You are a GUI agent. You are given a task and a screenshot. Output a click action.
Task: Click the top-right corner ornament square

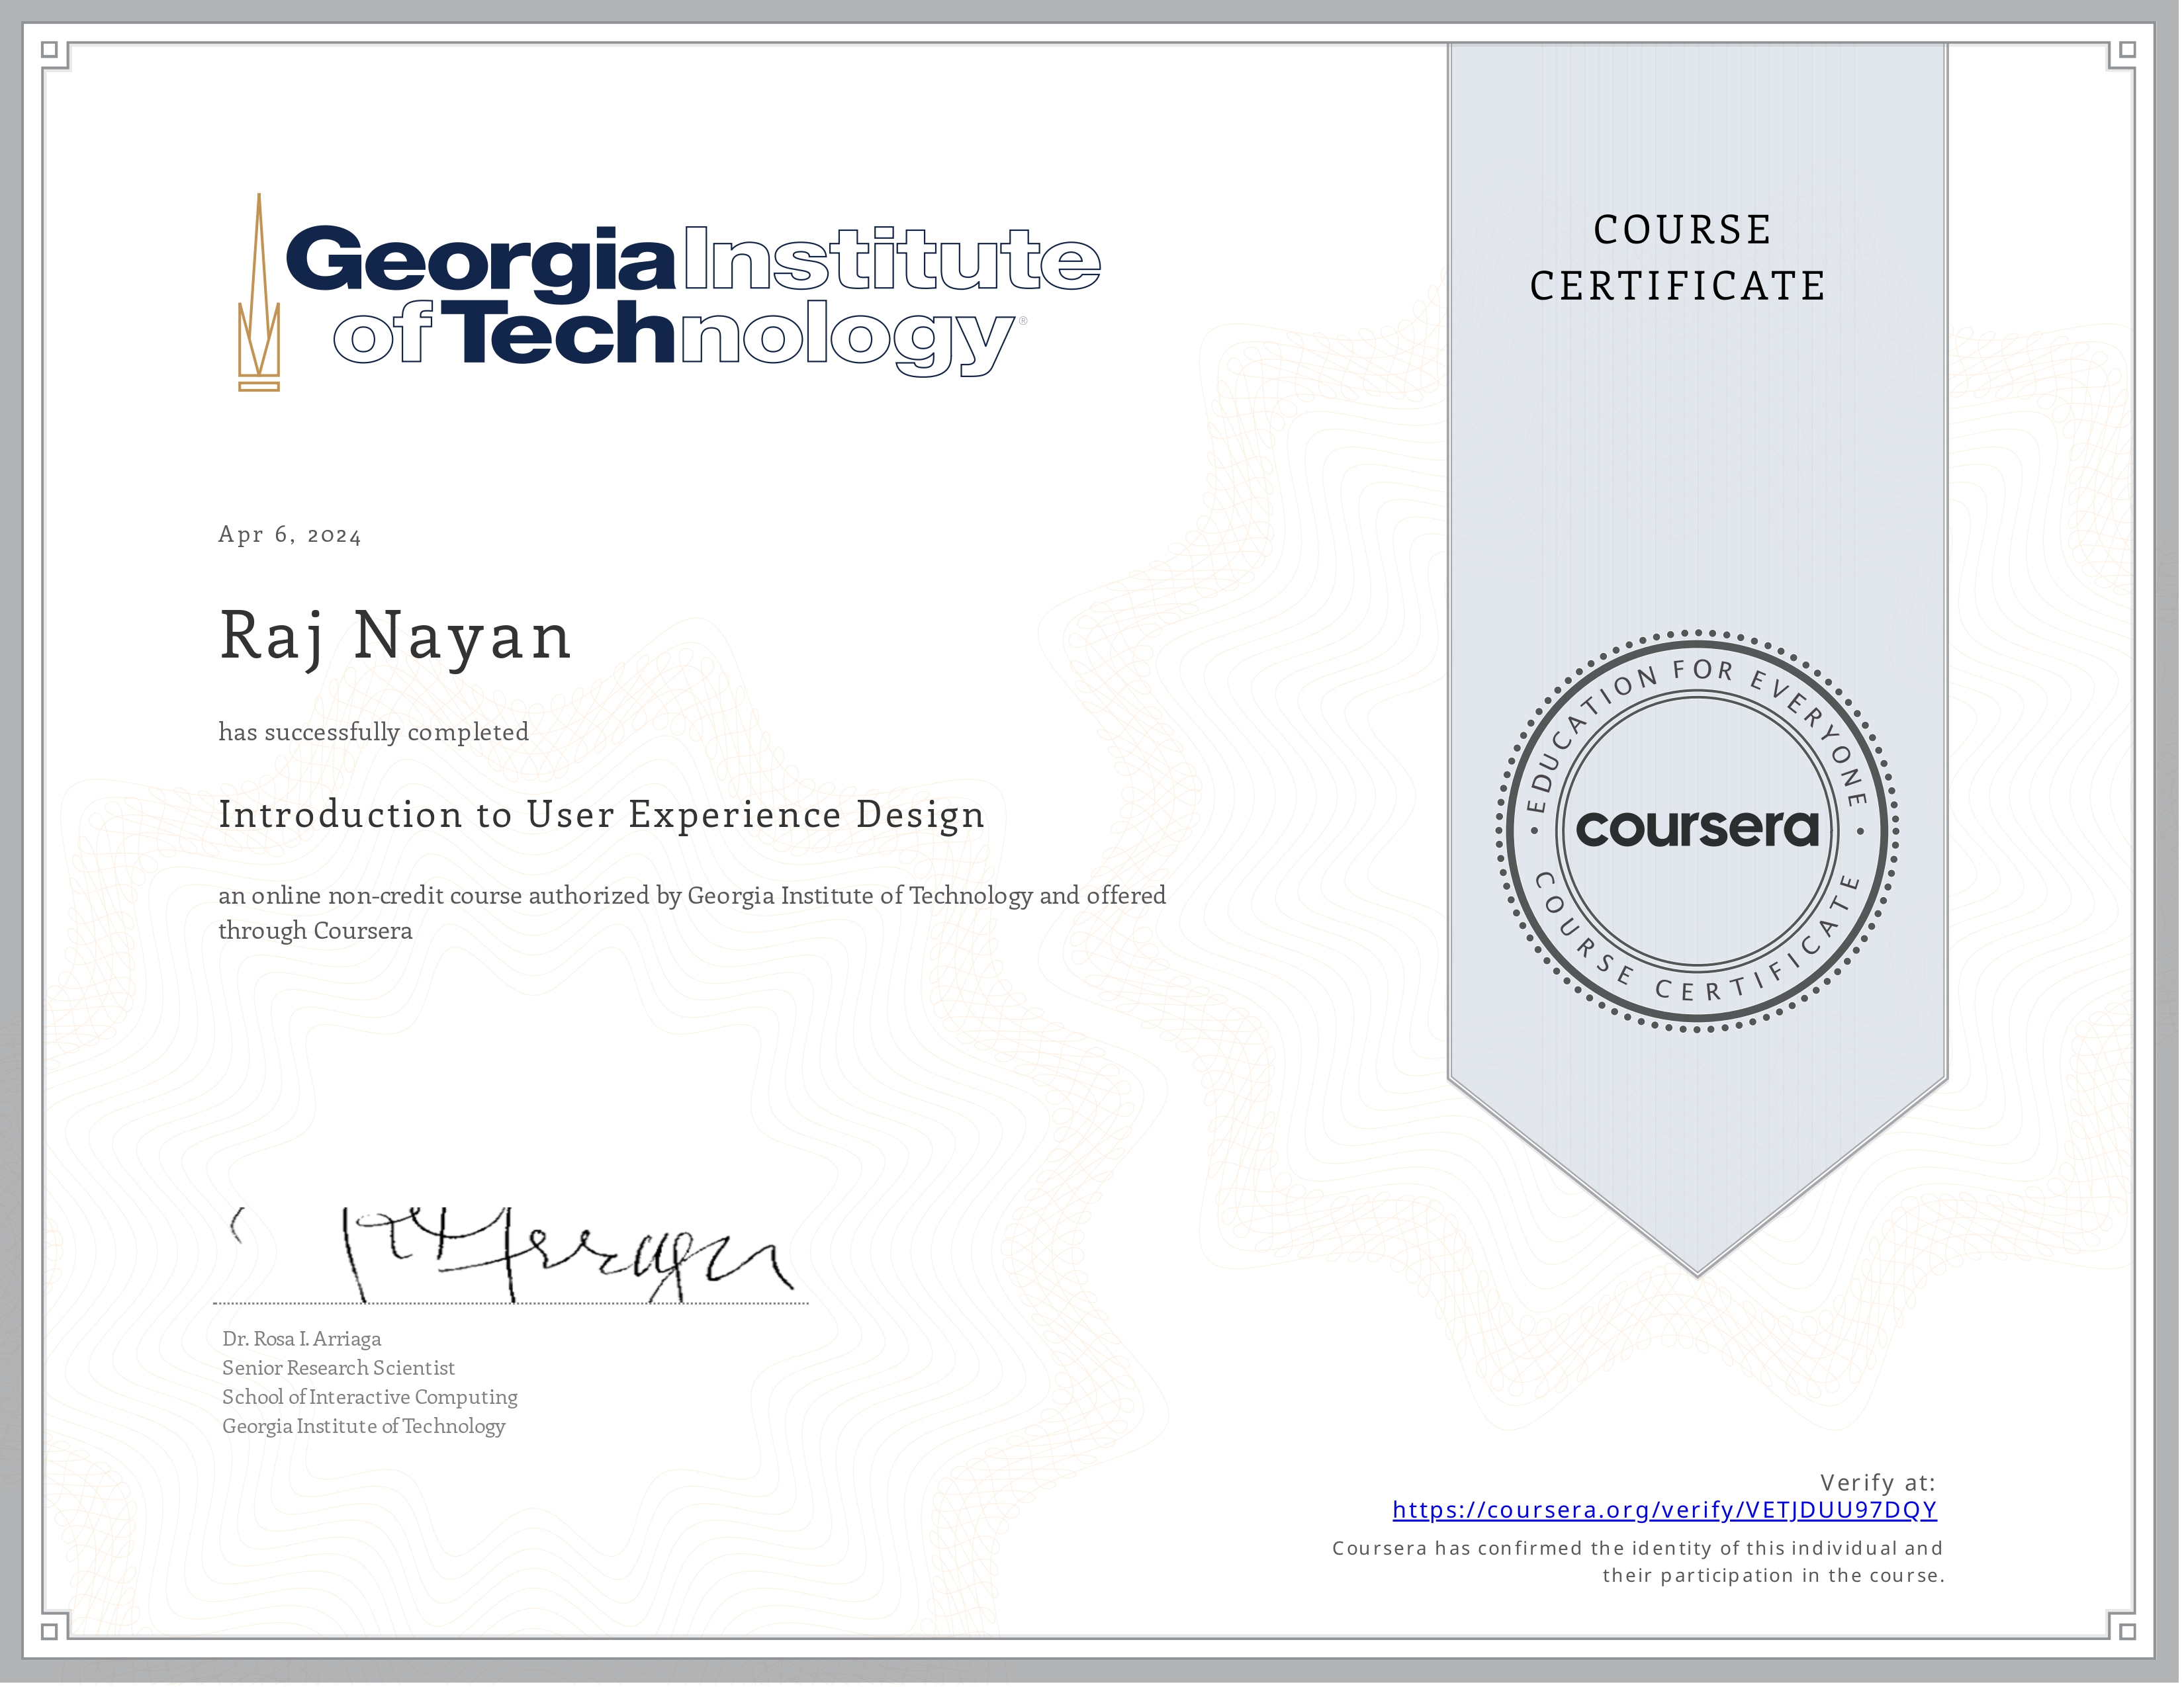pos(2128,50)
